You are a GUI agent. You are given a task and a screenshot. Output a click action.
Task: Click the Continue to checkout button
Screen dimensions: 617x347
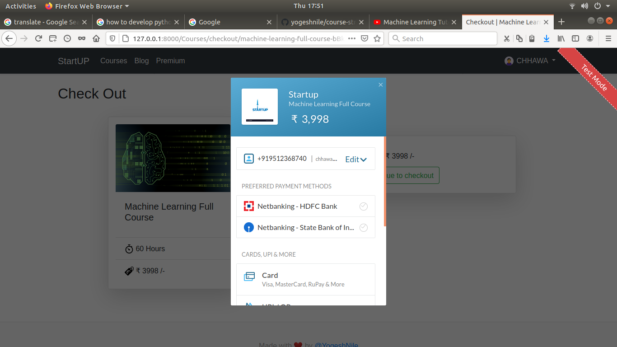[x=412, y=175]
